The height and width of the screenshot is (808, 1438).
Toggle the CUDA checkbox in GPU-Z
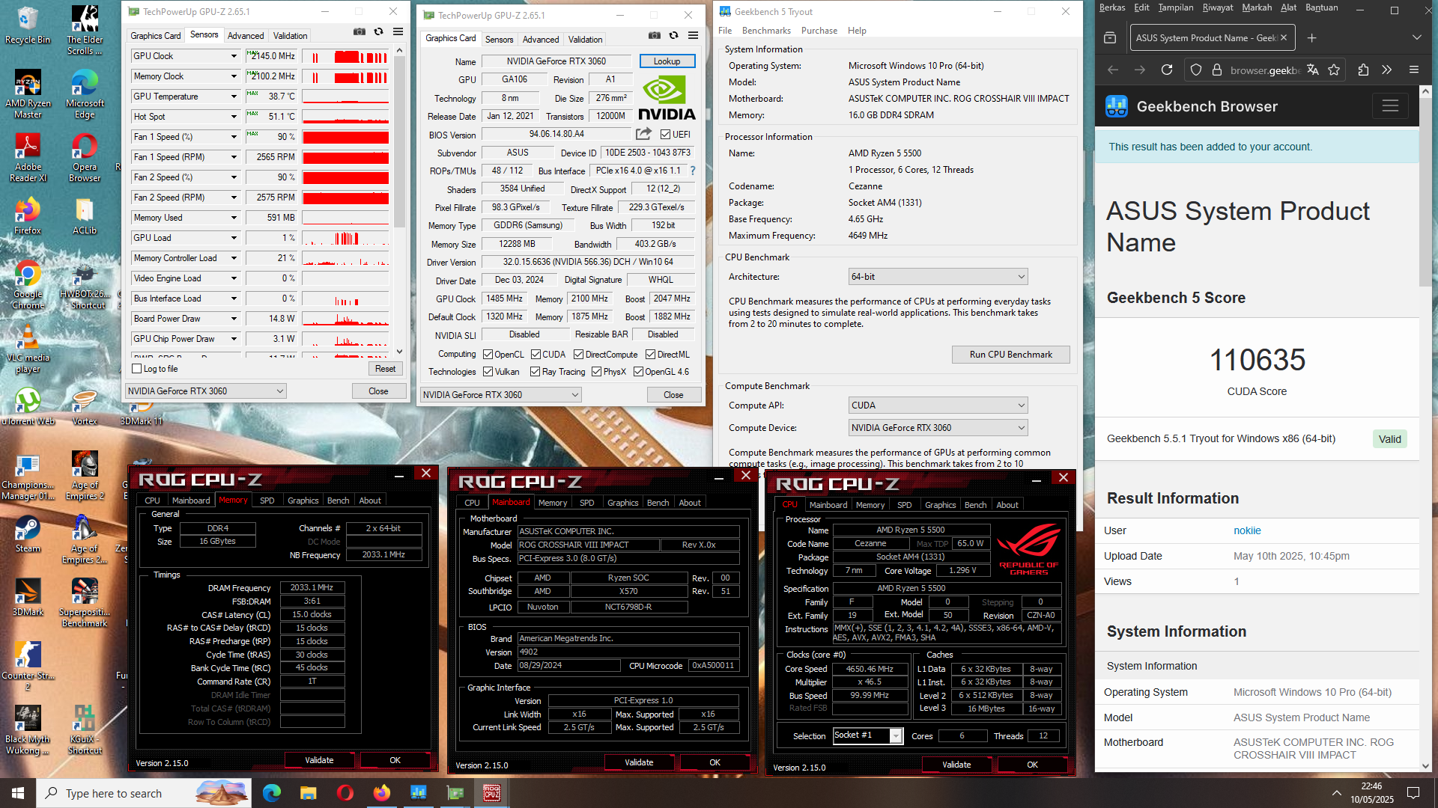(536, 355)
